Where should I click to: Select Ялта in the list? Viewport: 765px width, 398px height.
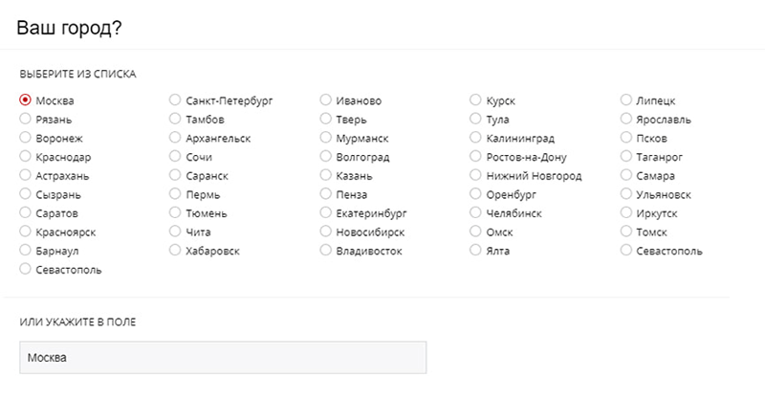click(475, 250)
